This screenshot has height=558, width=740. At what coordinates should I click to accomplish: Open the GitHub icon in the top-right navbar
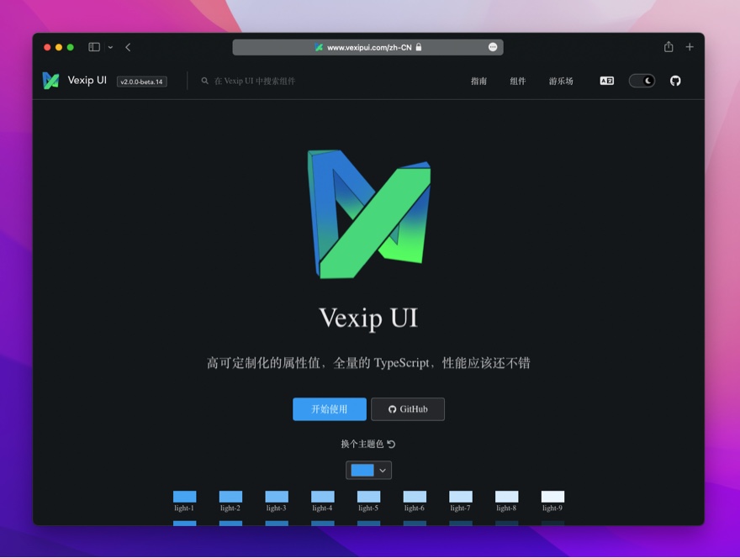(675, 80)
